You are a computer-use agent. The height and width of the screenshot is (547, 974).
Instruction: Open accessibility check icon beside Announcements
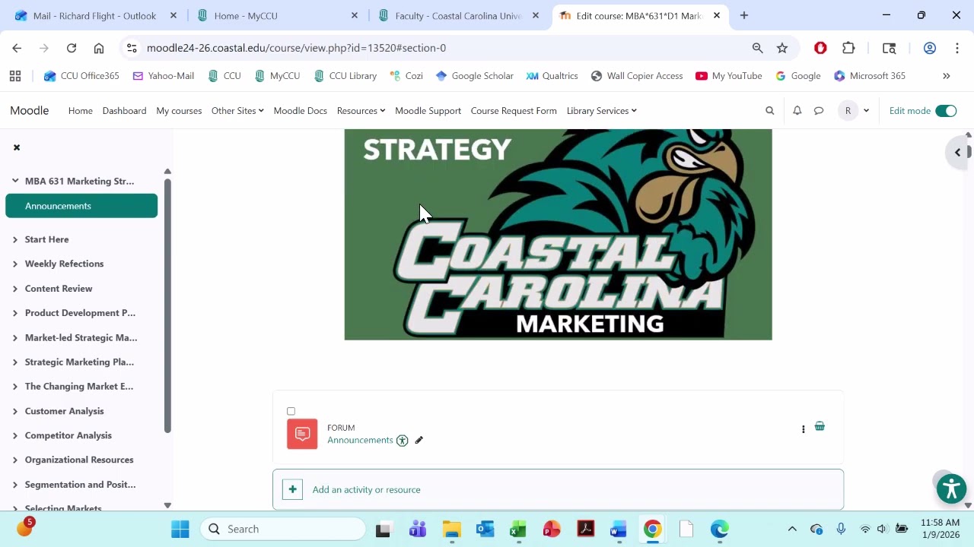402,441
